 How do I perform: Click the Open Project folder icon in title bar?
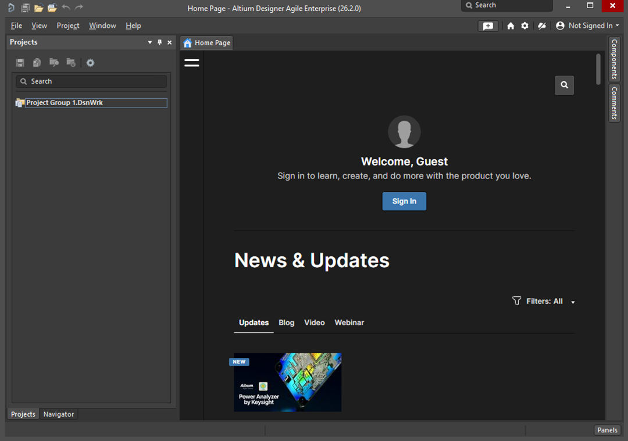(52, 8)
